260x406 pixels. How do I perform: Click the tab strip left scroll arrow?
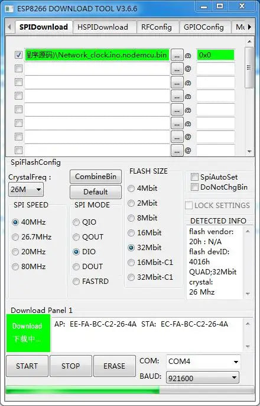pyautogui.click(x=9, y=27)
